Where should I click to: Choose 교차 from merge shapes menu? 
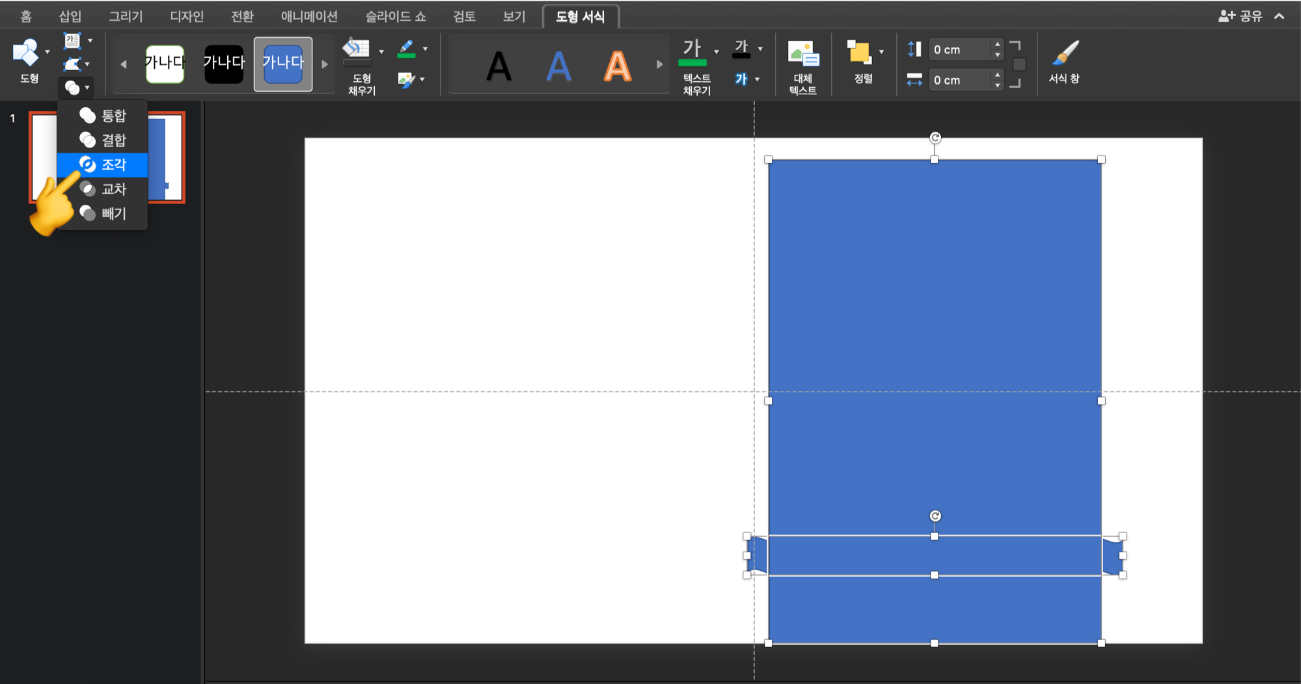pyautogui.click(x=103, y=189)
